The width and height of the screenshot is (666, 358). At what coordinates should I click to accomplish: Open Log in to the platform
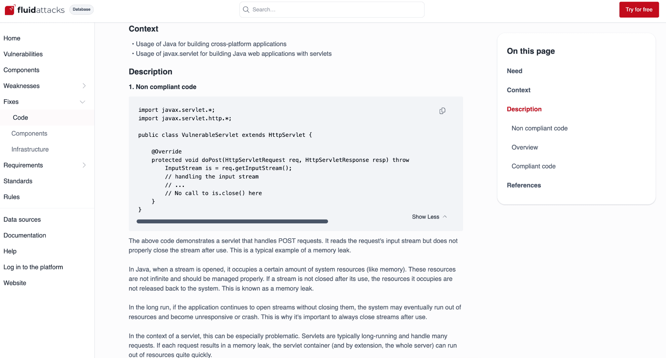[x=33, y=267]
